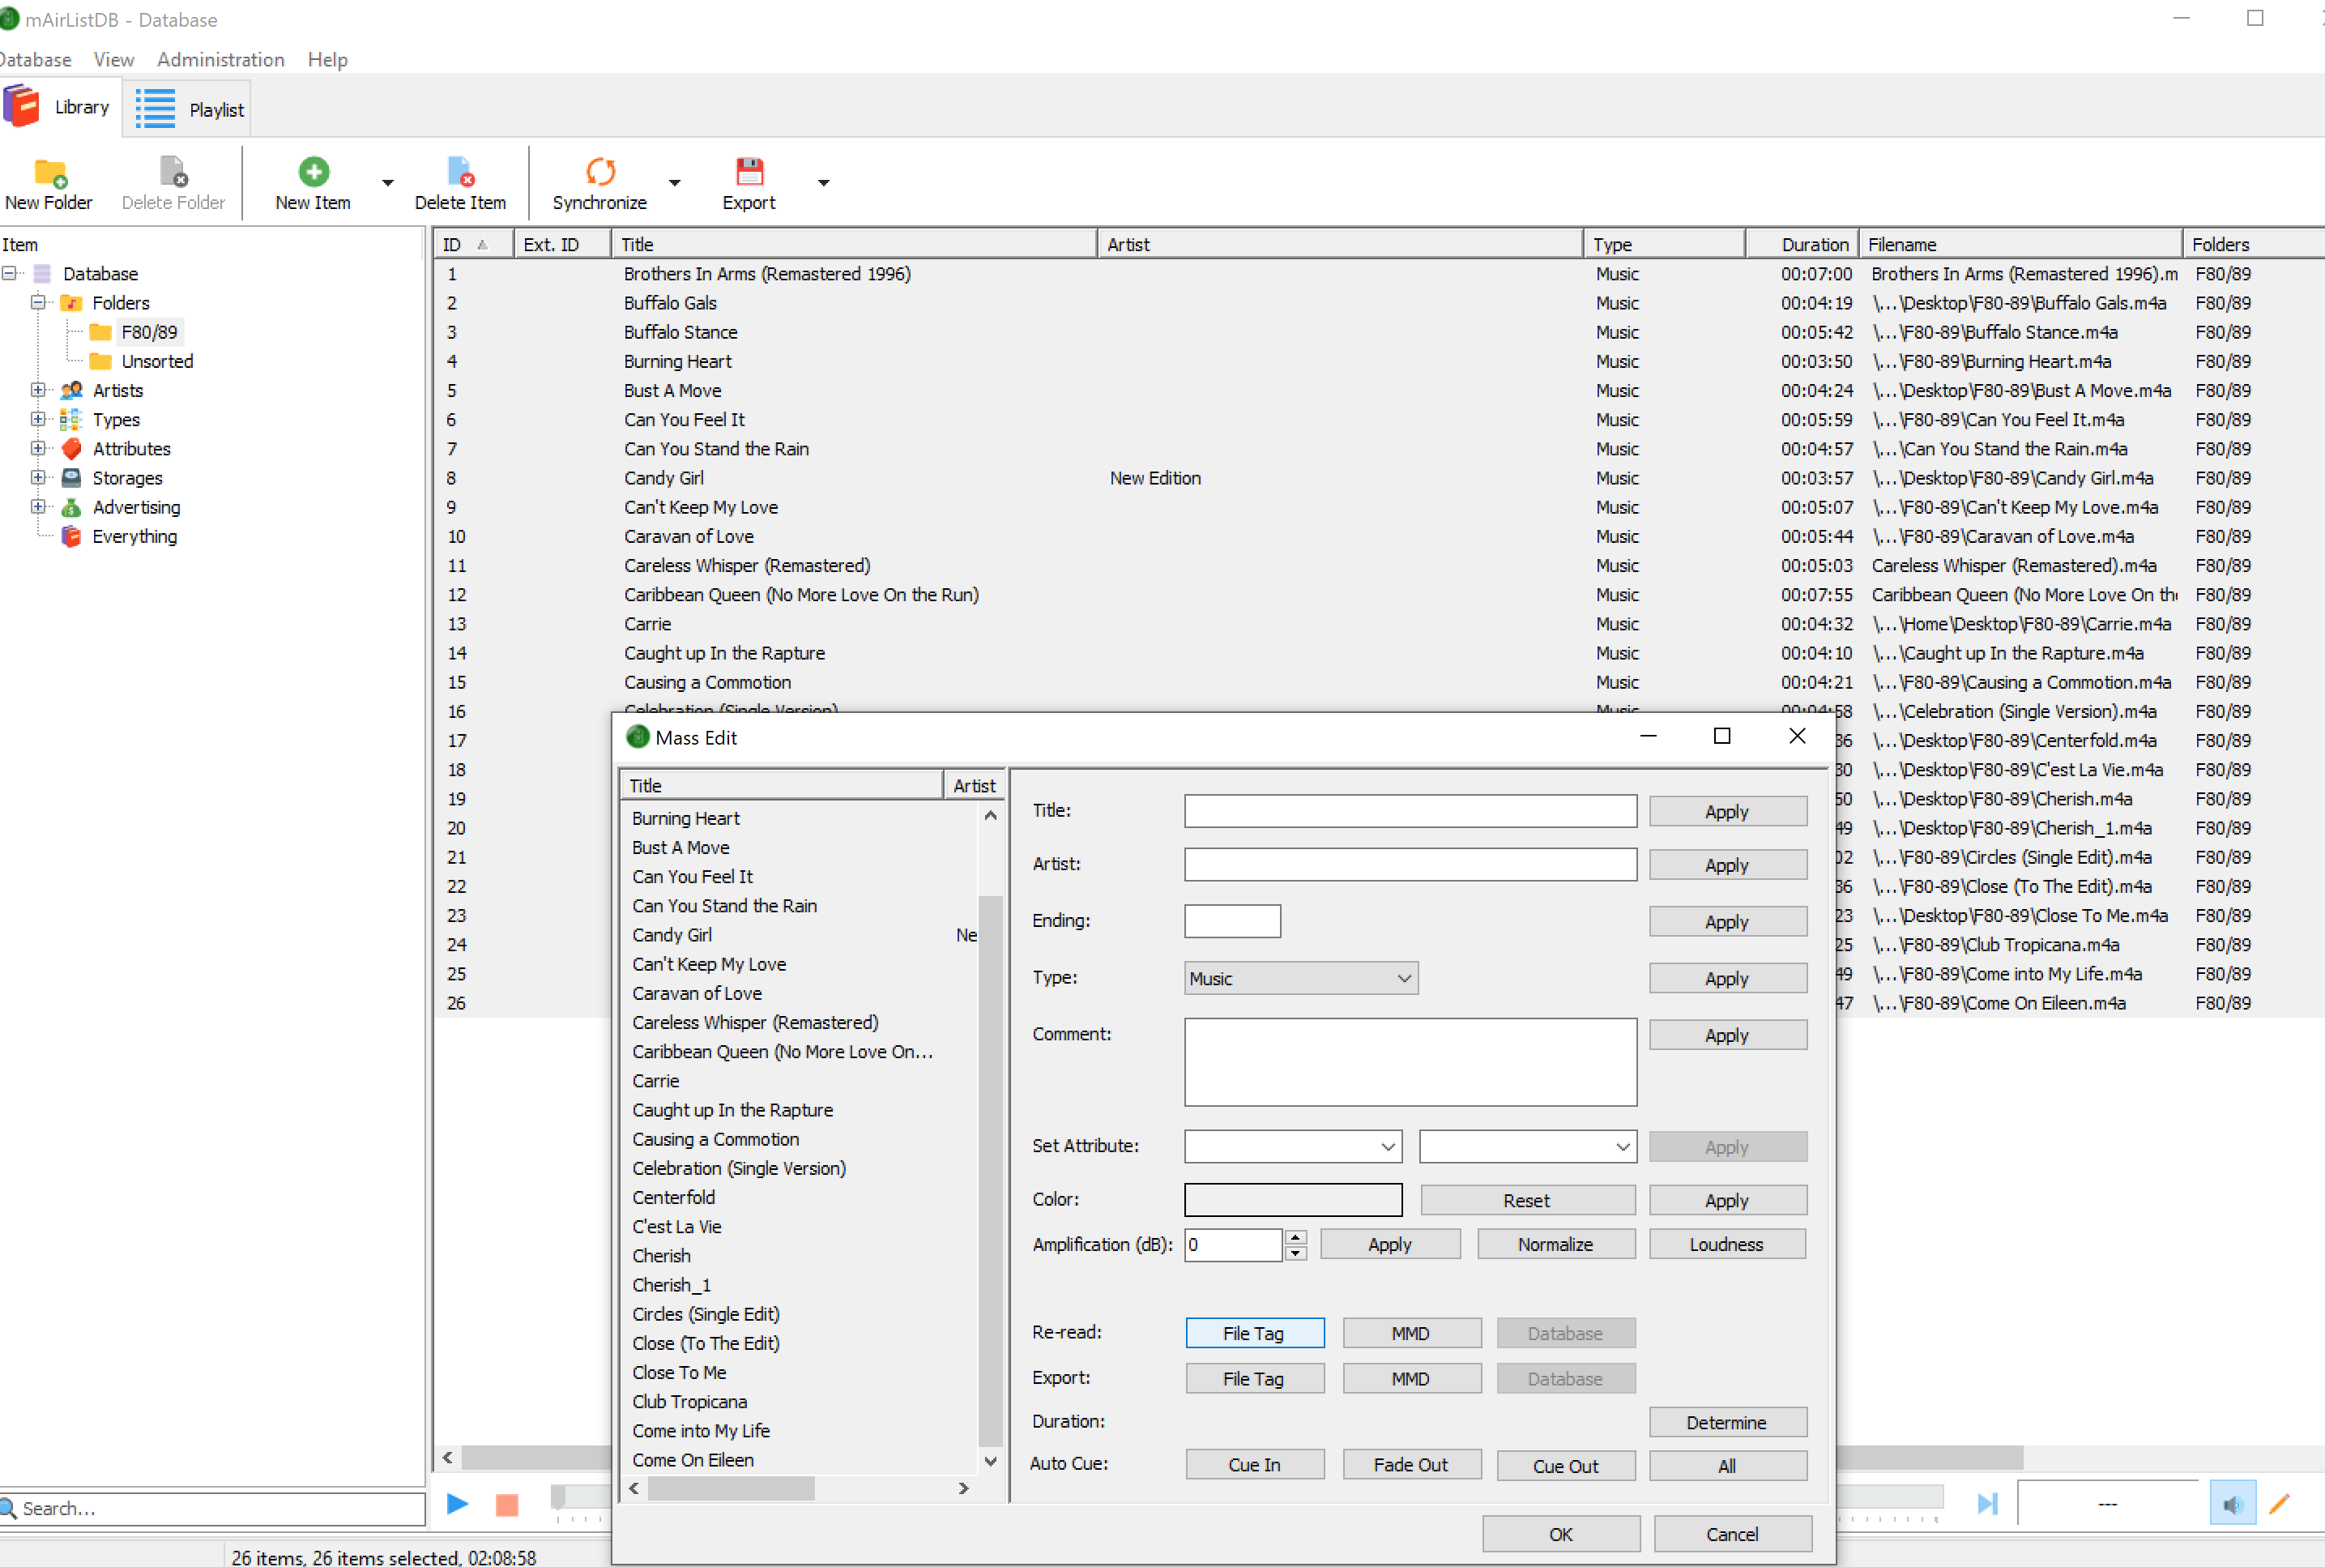Collapse the Database tree node
This screenshot has width=2325, height=1567.
pos(9,273)
